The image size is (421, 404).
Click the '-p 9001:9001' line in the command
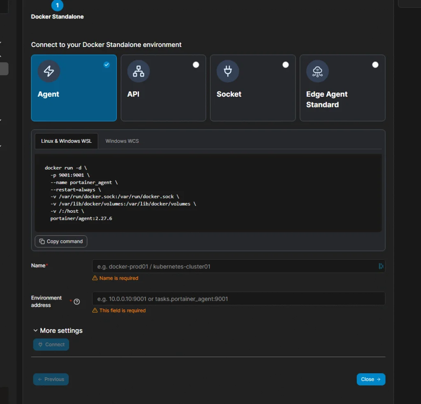click(70, 175)
